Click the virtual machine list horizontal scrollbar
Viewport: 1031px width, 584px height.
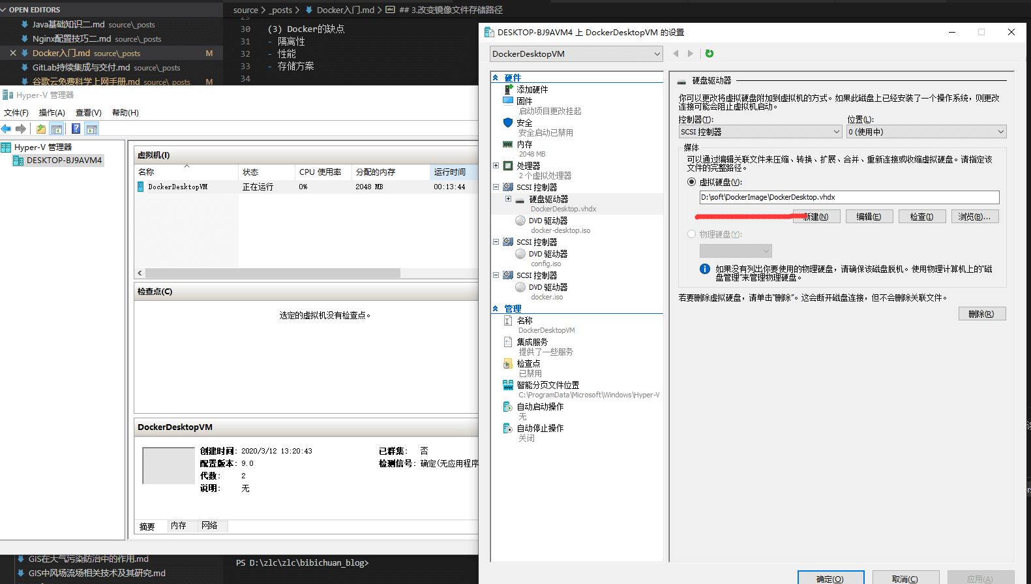pyautogui.click(x=273, y=273)
